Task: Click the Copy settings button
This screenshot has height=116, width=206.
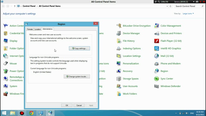Action: (x=80, y=48)
